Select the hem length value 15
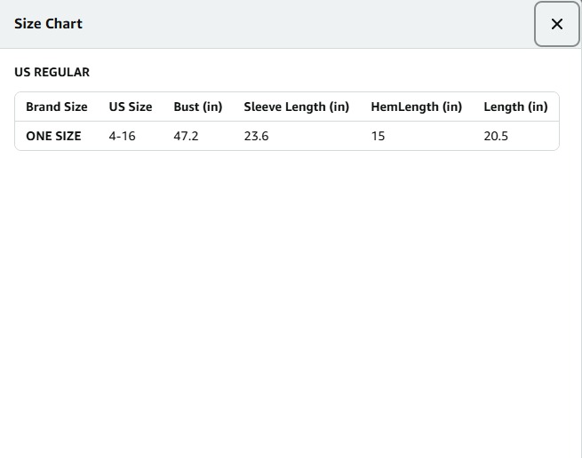The width and height of the screenshot is (582, 458). pos(379,136)
